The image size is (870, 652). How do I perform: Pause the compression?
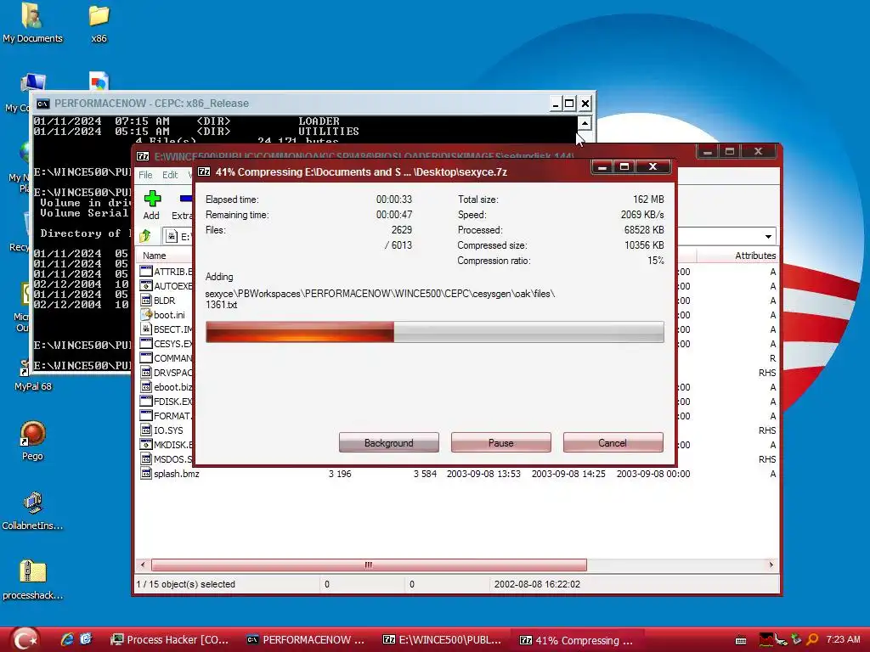coord(501,443)
